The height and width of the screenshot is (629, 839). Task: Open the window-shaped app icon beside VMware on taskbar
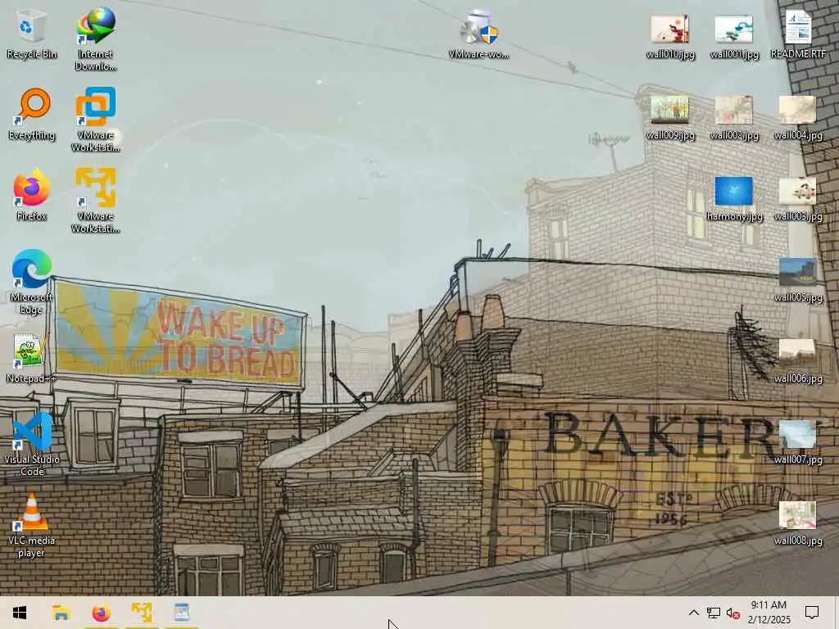coord(182,613)
